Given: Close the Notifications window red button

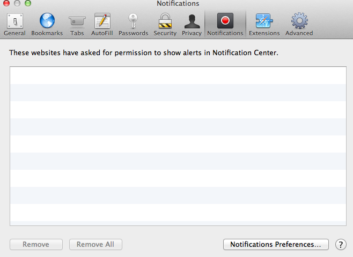Looking at the screenshot, I should coord(6,3).
